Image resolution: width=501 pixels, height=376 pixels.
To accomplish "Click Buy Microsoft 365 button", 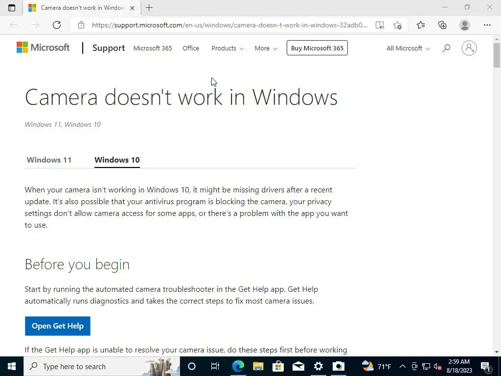I will tap(317, 48).
